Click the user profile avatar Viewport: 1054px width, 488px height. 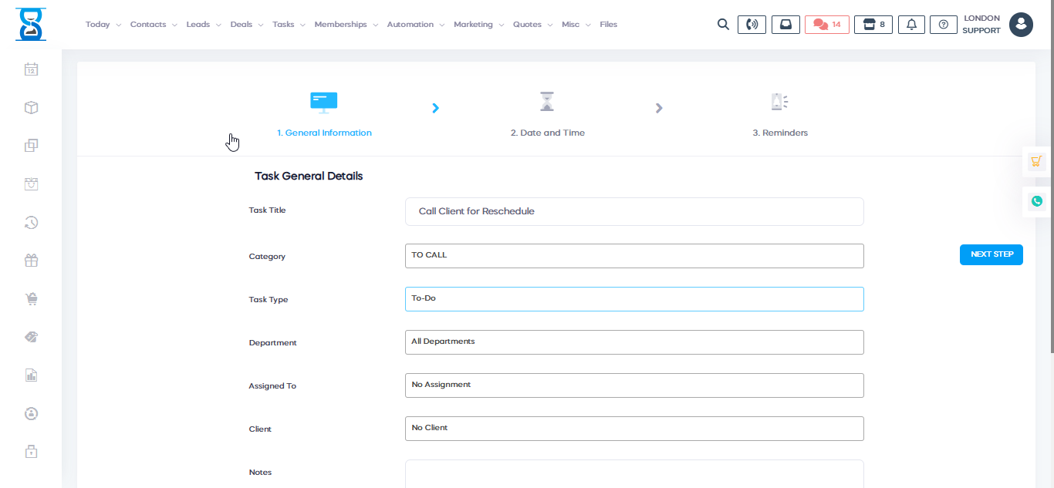tap(1021, 25)
